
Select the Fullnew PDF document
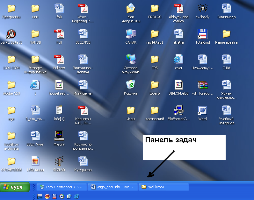pos(59,59)
